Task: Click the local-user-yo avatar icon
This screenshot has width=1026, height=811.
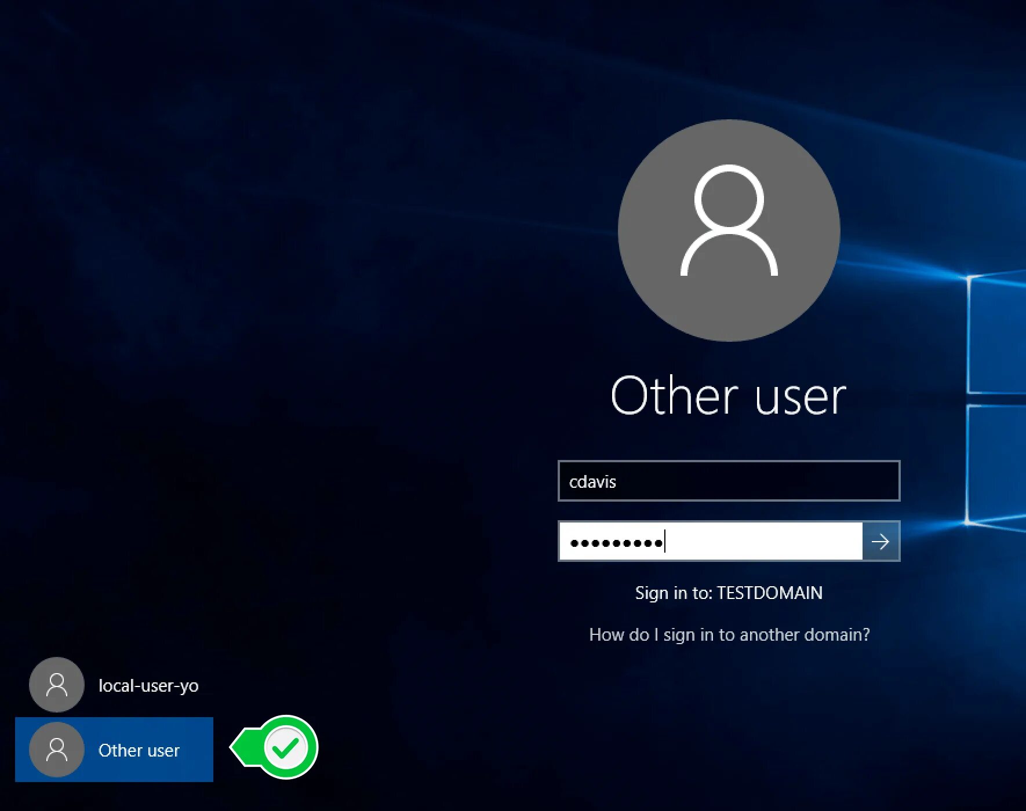Action: (57, 685)
